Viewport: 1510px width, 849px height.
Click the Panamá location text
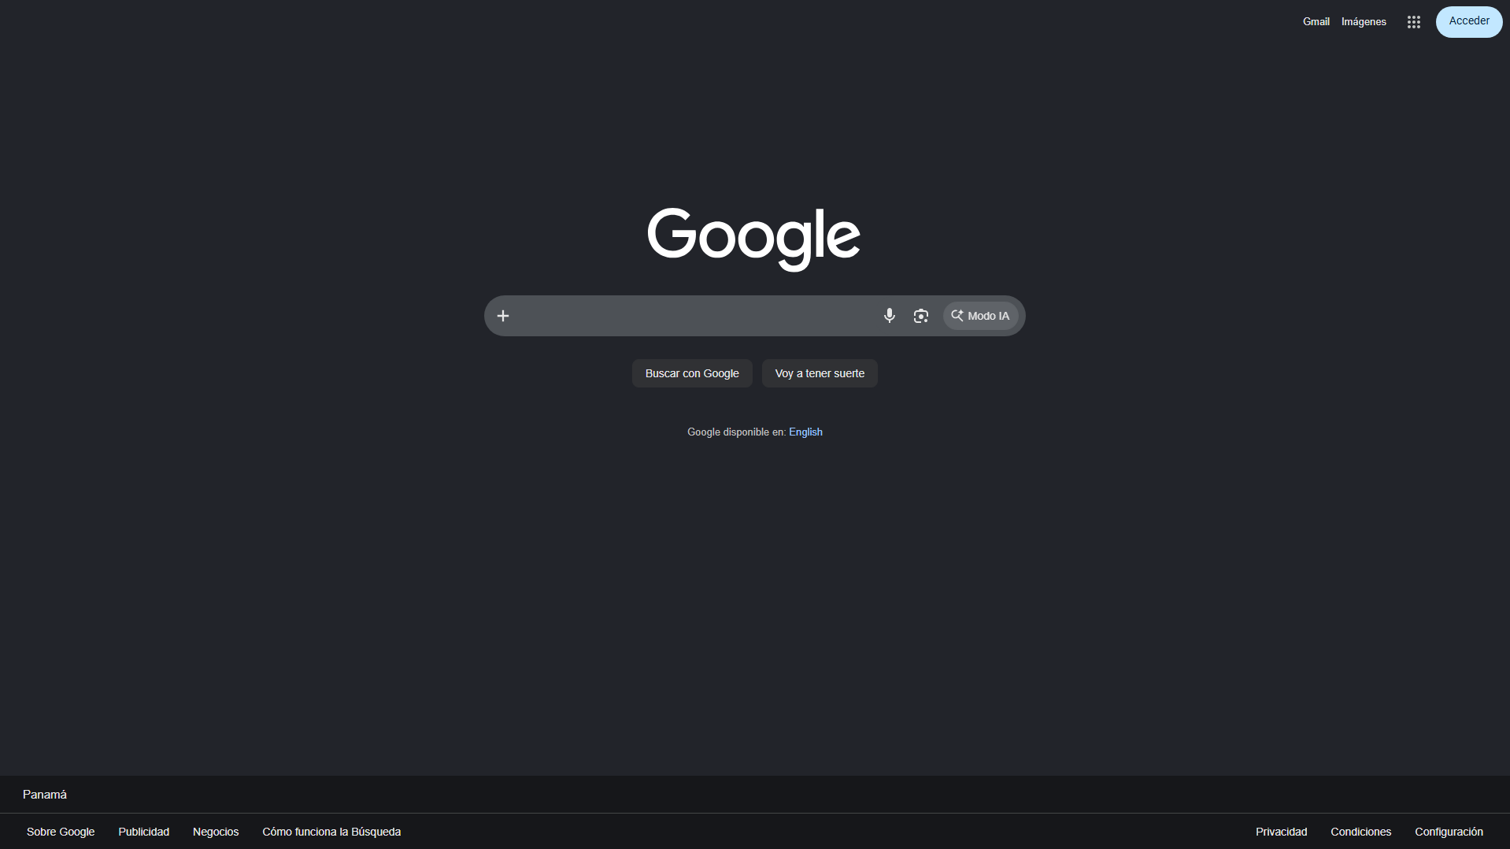45,795
